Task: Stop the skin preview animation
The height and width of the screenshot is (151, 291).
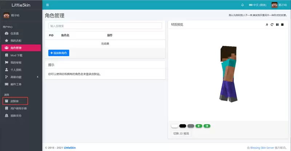Action: pyautogui.click(x=282, y=24)
